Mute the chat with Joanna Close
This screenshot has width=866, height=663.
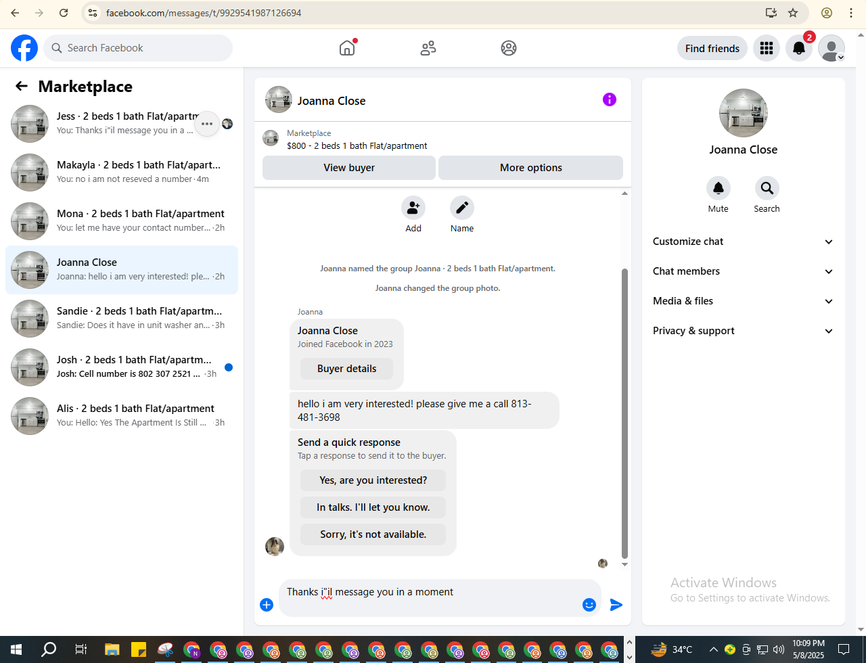point(719,188)
